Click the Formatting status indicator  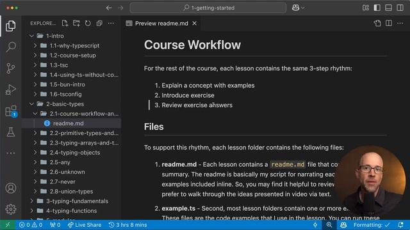pyautogui.click(x=372, y=225)
